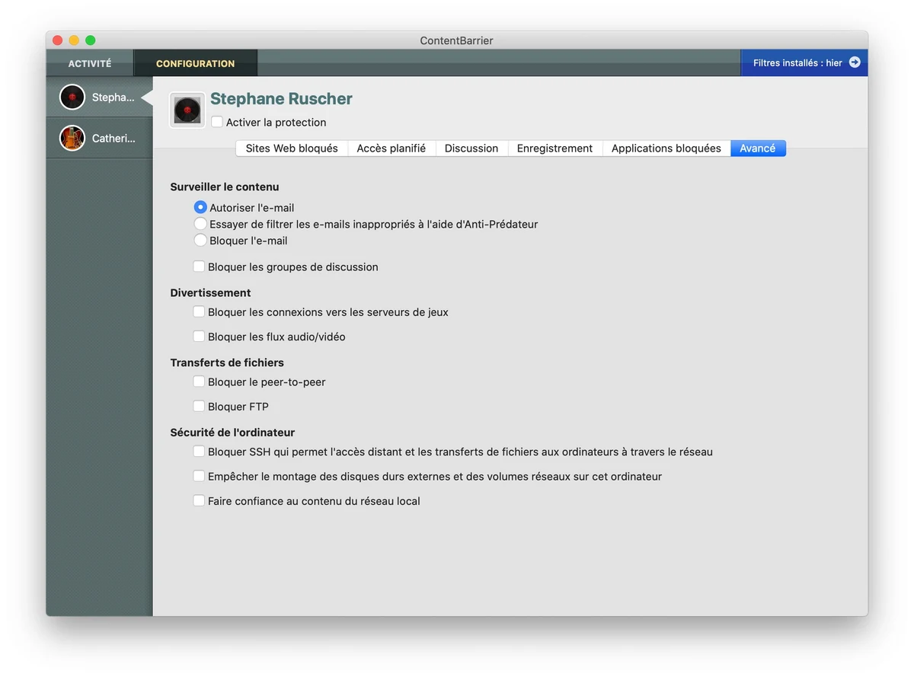Check Bloquer les flux audio/vidéo
The image size is (914, 677).
(199, 336)
